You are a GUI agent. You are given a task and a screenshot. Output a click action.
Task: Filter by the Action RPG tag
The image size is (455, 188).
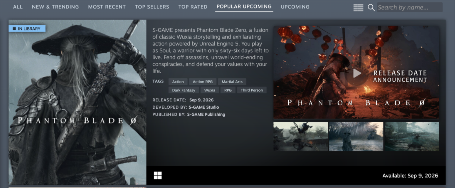tap(203, 82)
